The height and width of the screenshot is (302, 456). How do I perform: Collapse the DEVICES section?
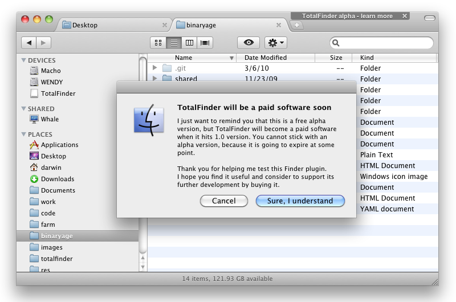tap(24, 60)
